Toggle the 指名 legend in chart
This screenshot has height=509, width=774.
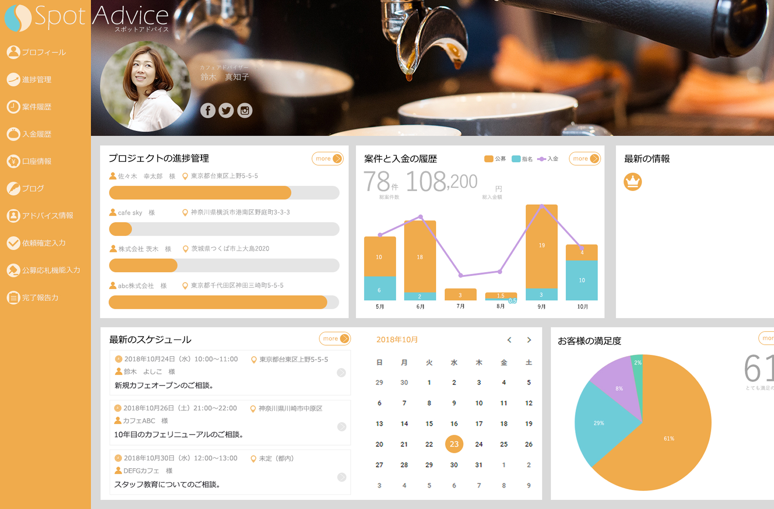click(x=522, y=159)
